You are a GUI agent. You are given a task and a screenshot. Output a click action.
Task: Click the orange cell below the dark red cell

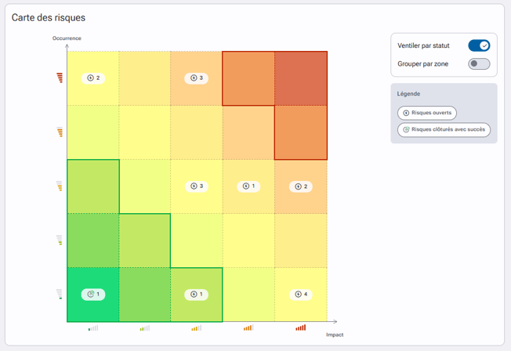point(301,132)
